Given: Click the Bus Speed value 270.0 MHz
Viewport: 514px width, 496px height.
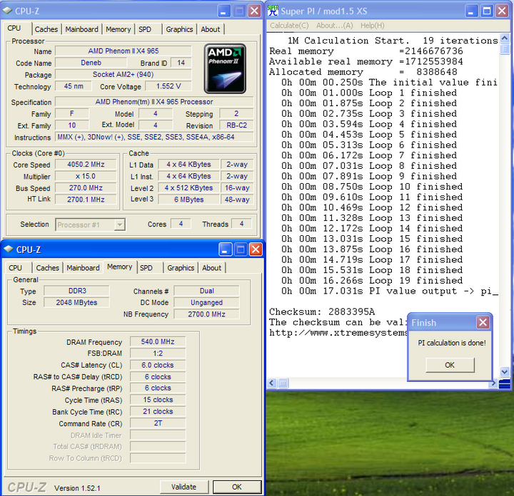Looking at the screenshot, I should [86, 188].
